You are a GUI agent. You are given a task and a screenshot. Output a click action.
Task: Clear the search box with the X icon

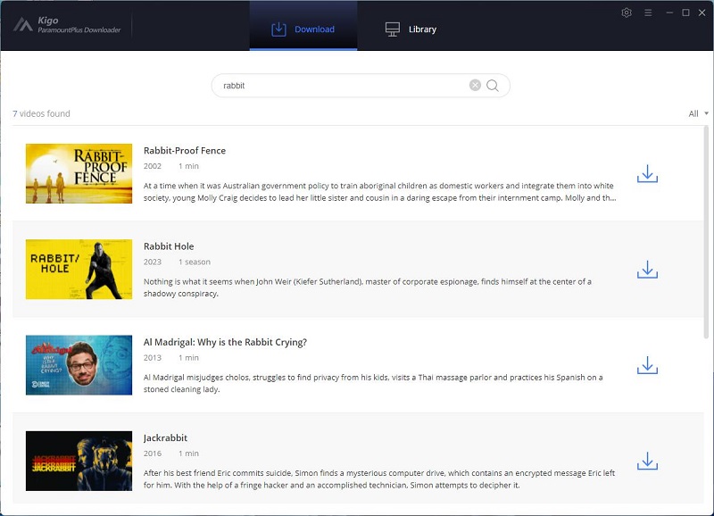pos(475,85)
